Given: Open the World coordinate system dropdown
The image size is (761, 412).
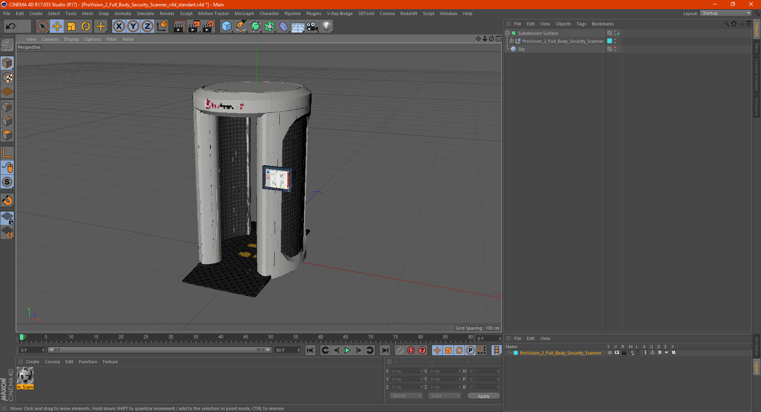Looking at the screenshot, I should [406, 396].
